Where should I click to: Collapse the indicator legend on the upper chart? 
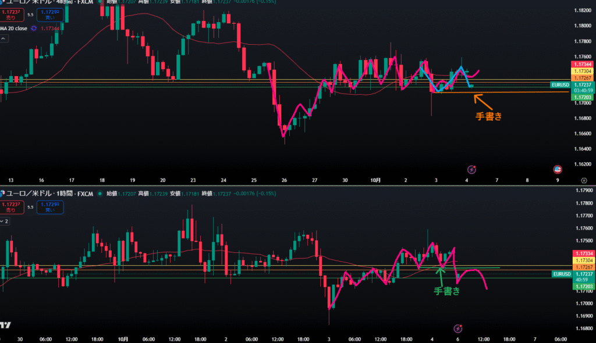pyautogui.click(x=3, y=38)
